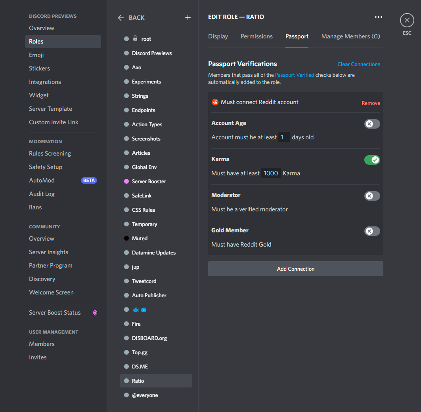Open Server Insights page
Screen dimensions: 421x412
point(63,252)
